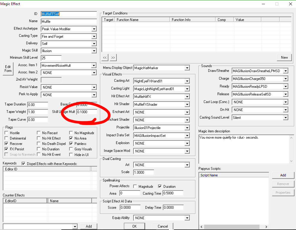Click the Edit Form button
Screen dimensions: 296x230
(x=8, y=69)
